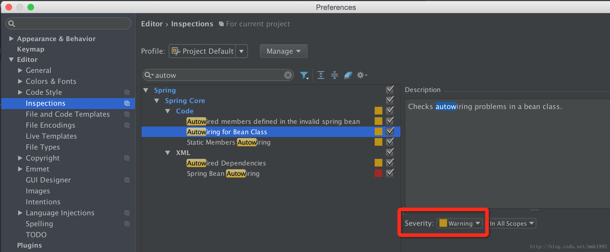The width and height of the screenshot is (610, 252).
Task: Expand the Emmet node arrow
Action: (20, 169)
